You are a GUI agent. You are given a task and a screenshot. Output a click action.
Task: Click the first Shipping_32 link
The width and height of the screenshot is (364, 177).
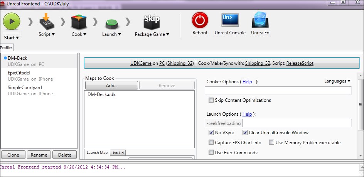pyautogui.click(x=180, y=63)
